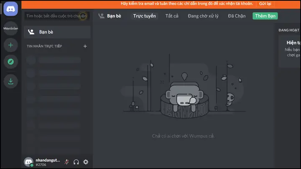Click the #2706 user tag
301x169 pixels.
(41, 165)
